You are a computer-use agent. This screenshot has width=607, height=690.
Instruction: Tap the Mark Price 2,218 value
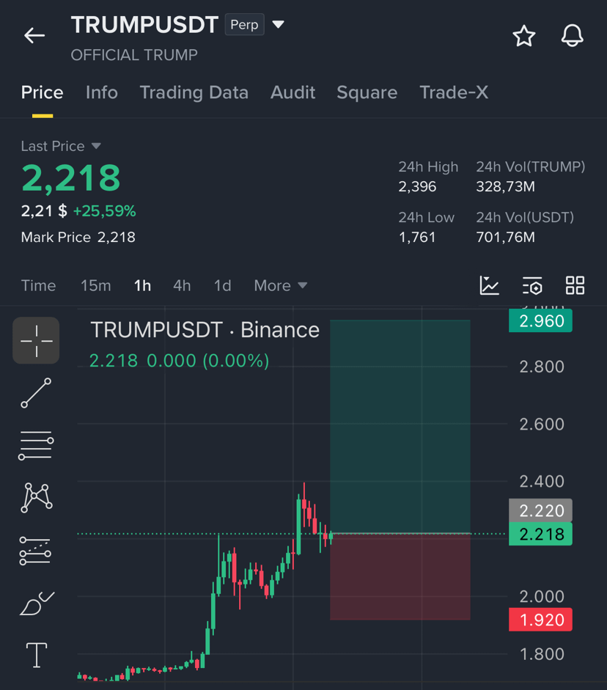[116, 237]
